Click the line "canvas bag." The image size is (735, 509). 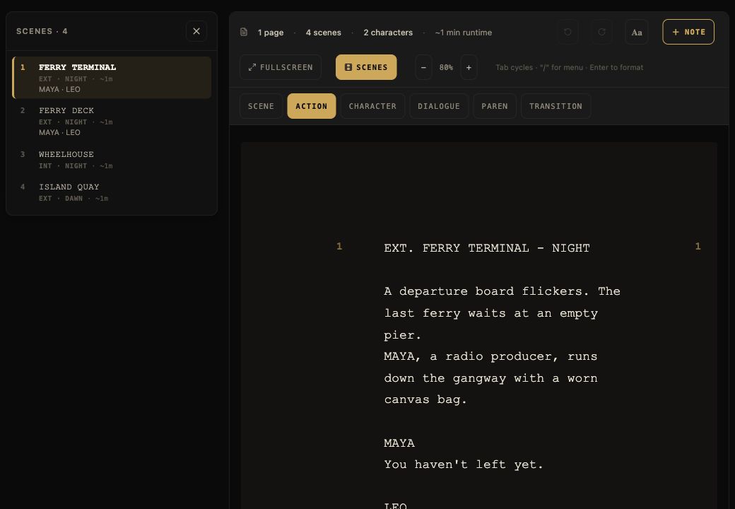(425, 400)
